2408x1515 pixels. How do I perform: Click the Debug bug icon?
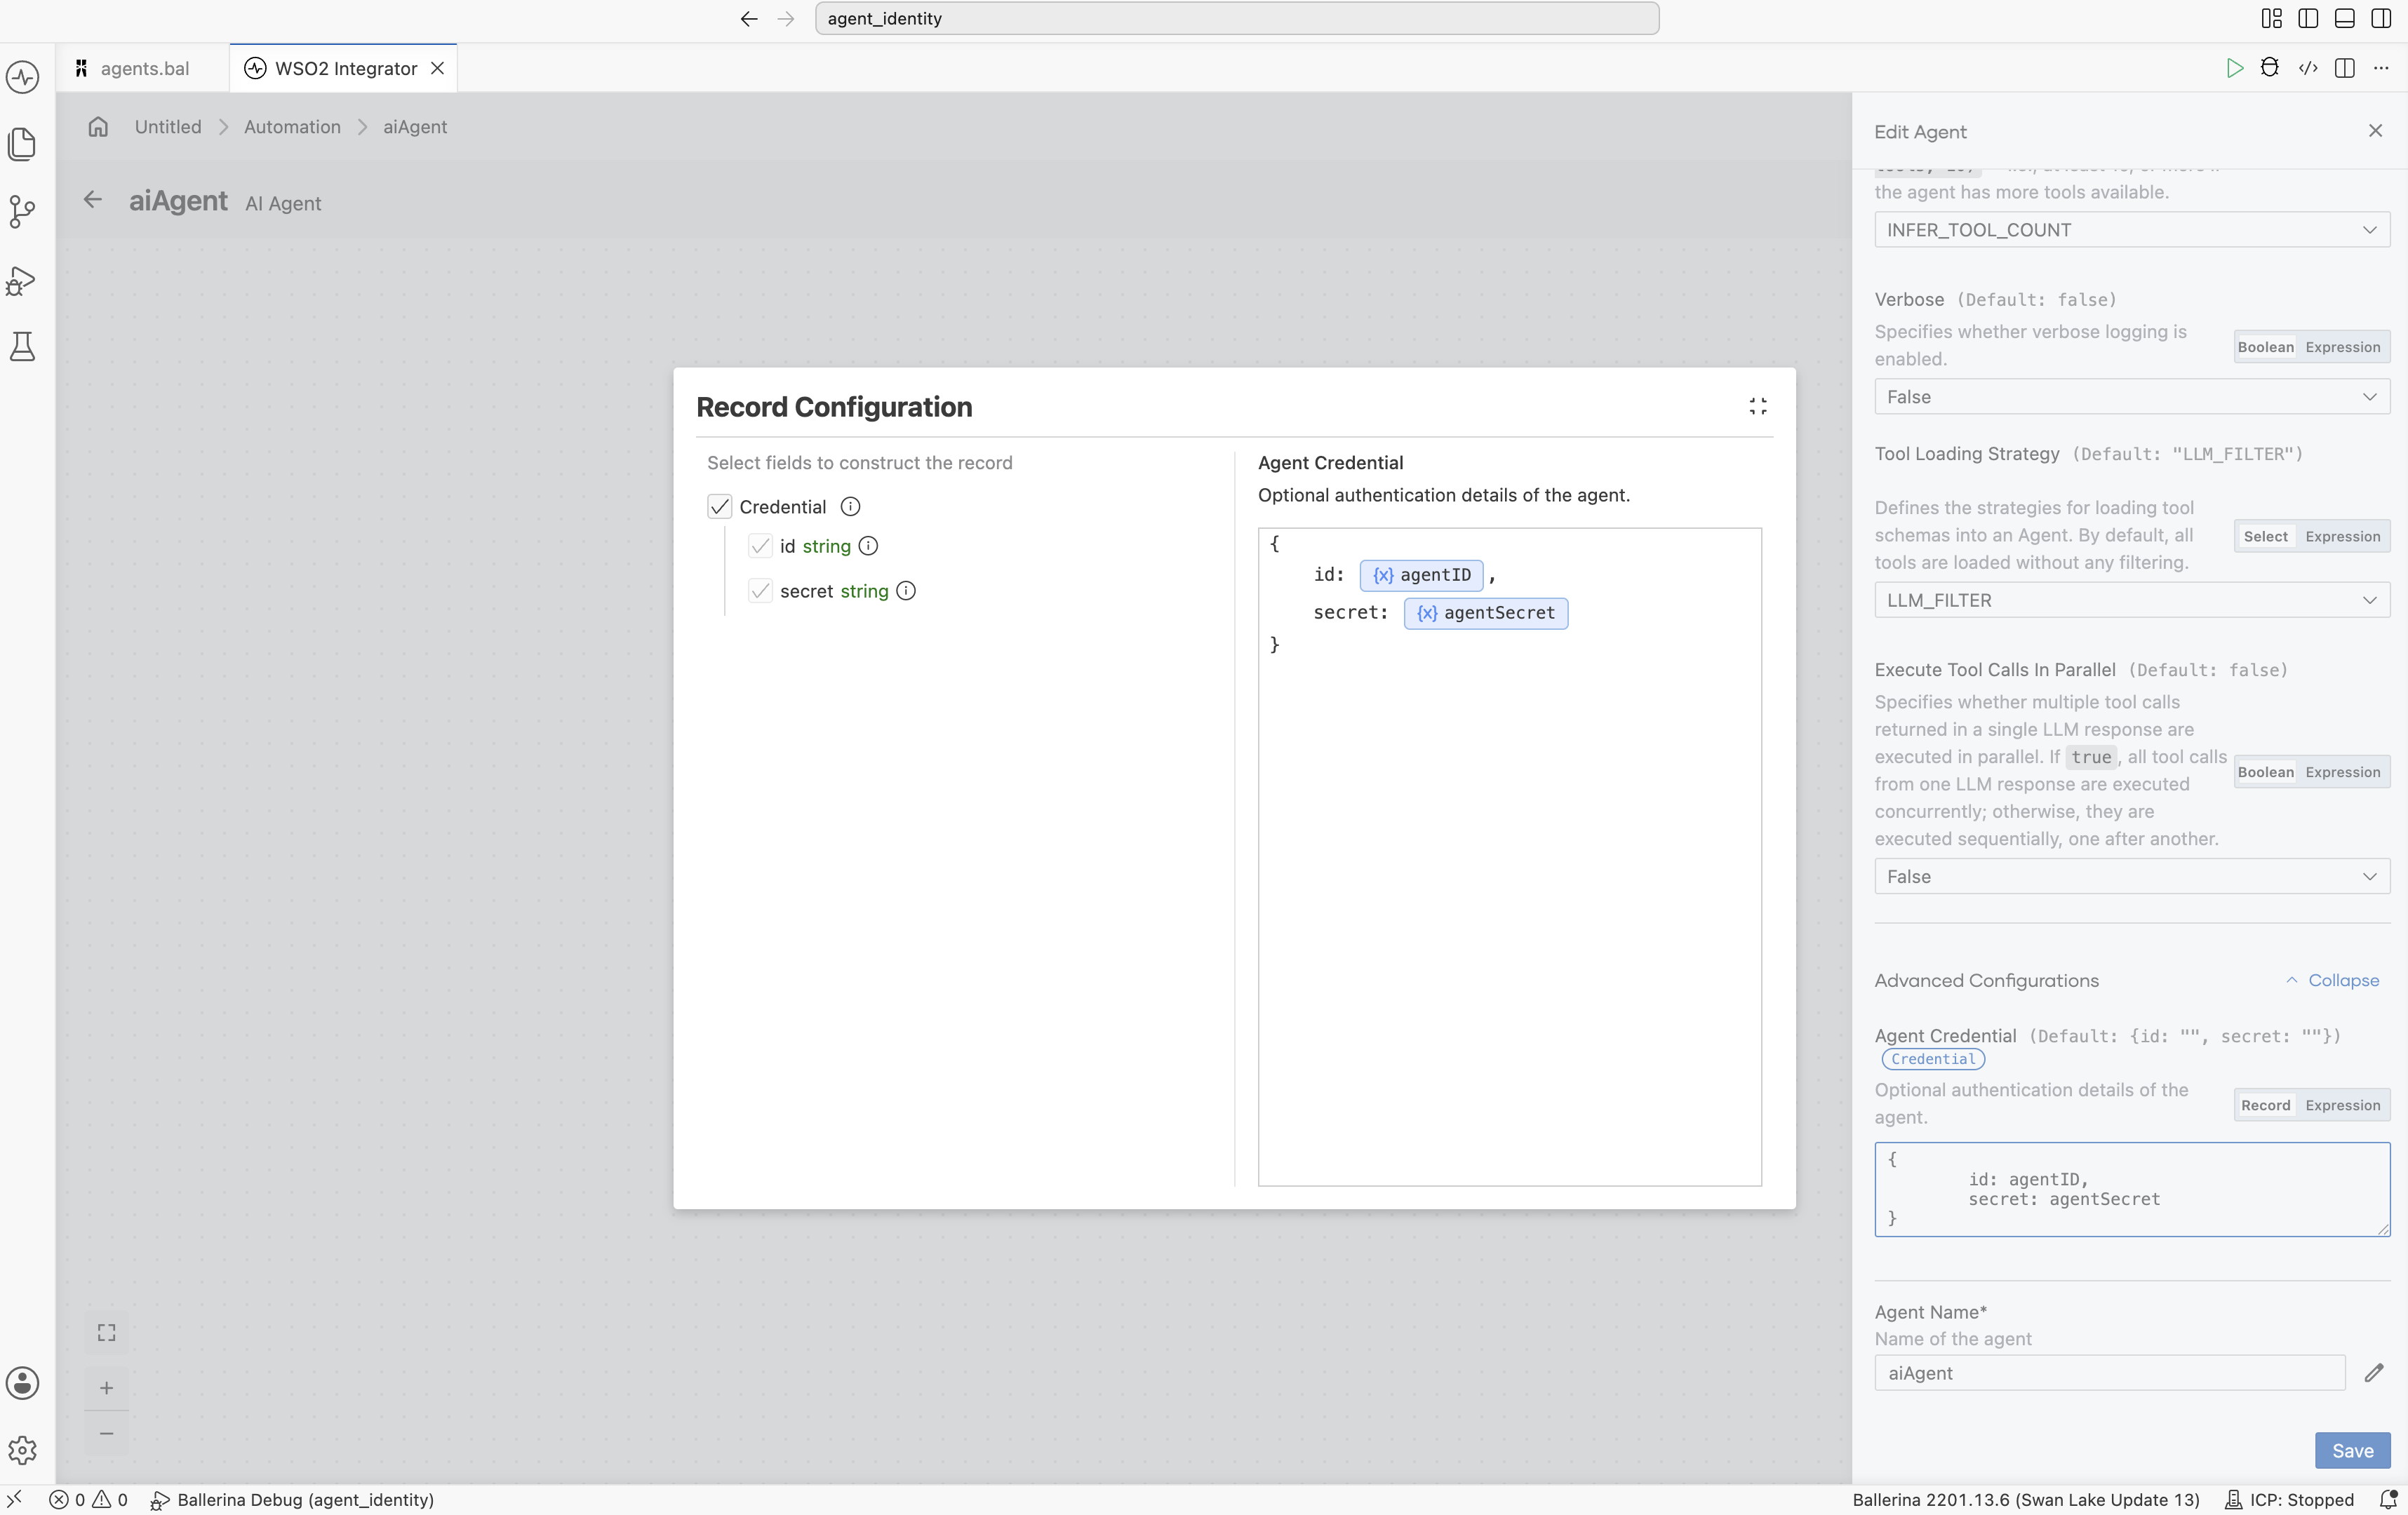(2270, 68)
